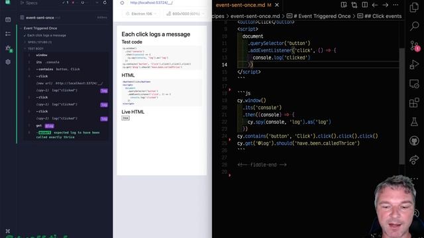424x238 pixels.
Task: Click the split editor icon
Action: coord(364,5)
